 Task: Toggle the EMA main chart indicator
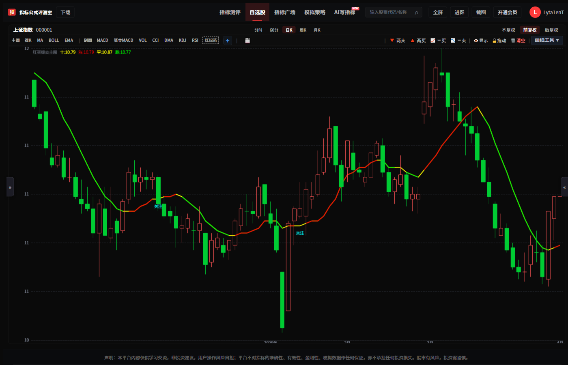click(x=69, y=41)
